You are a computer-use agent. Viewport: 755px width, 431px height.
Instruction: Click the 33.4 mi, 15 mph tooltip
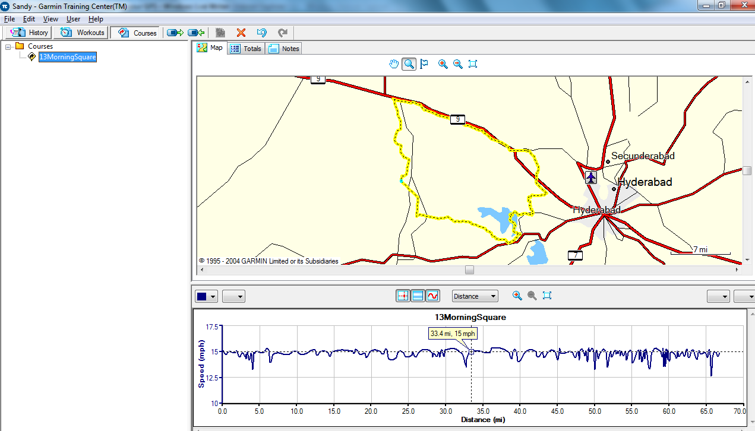(x=453, y=334)
